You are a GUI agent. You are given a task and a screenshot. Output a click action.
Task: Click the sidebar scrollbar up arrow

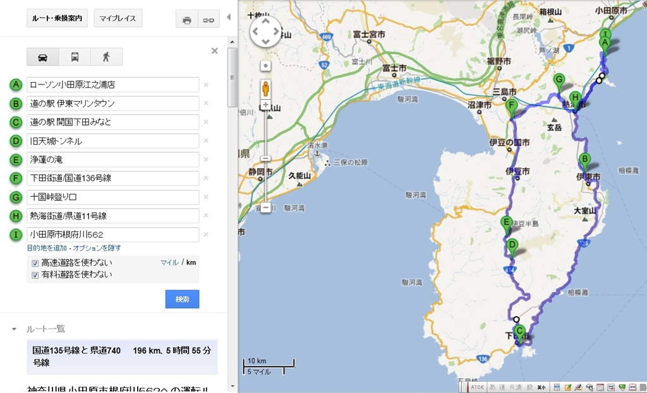233,42
